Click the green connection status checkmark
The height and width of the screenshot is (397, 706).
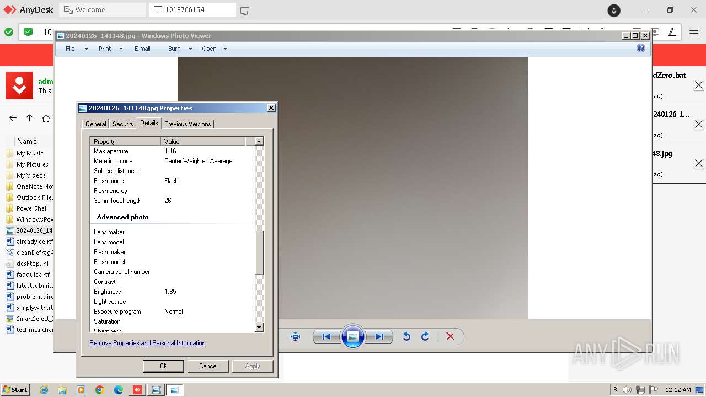click(x=9, y=32)
